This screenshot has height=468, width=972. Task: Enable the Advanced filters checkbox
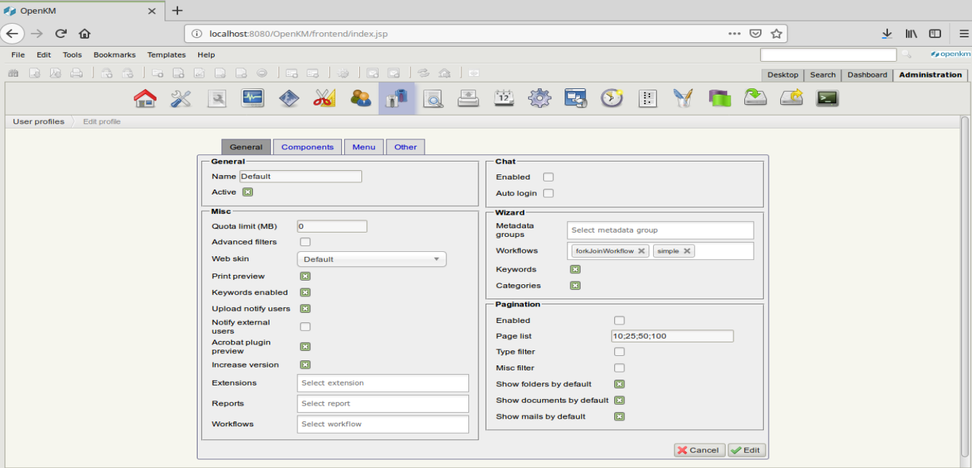[305, 242]
